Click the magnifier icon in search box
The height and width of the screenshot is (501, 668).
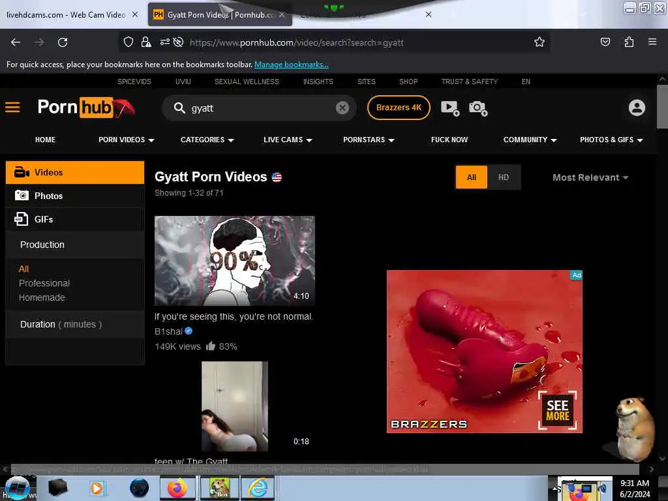(x=179, y=108)
